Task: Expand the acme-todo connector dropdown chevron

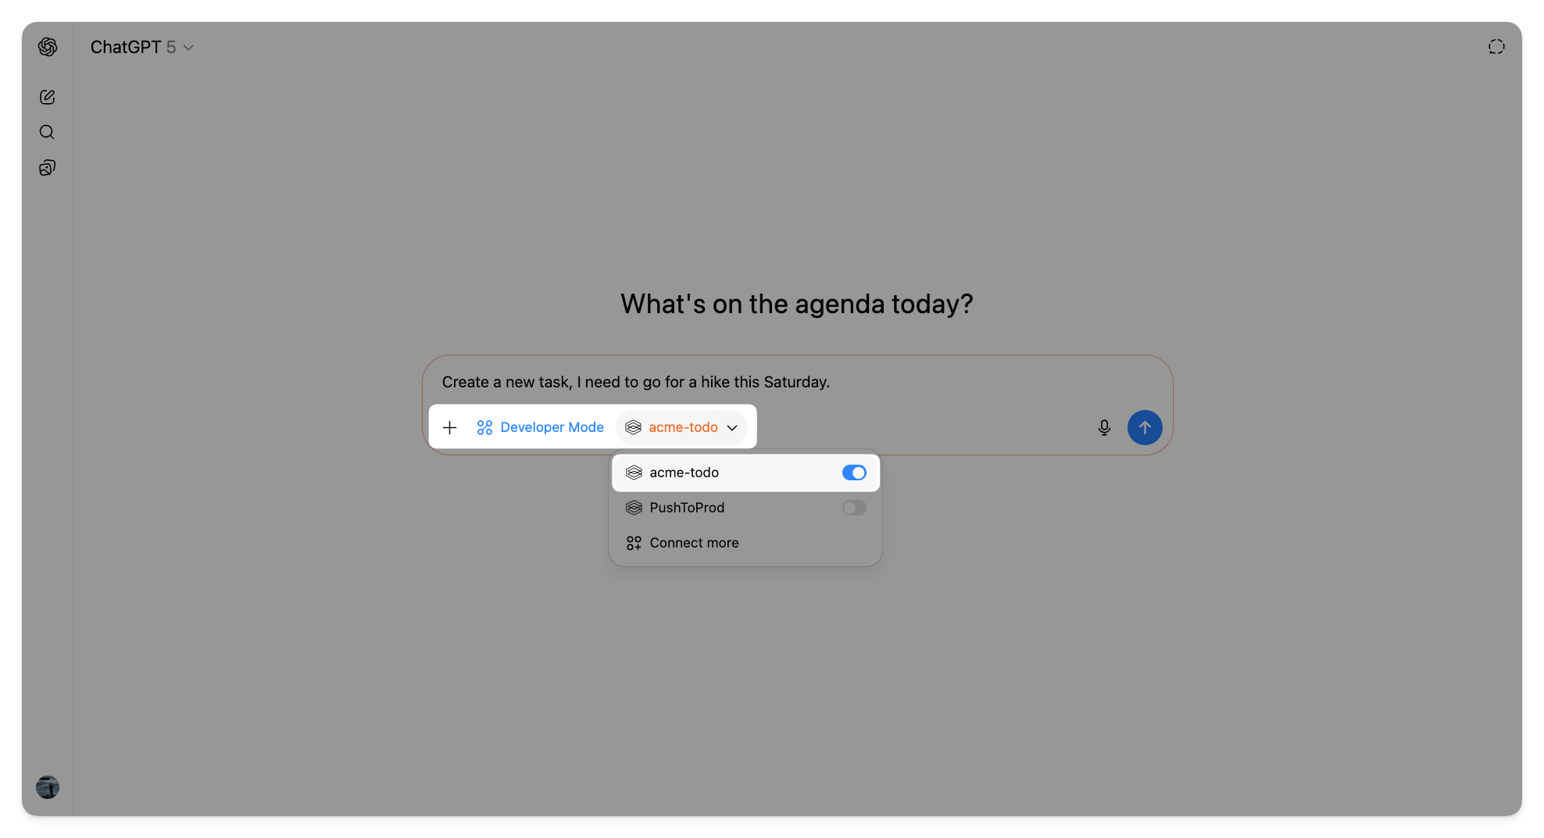Action: click(732, 427)
